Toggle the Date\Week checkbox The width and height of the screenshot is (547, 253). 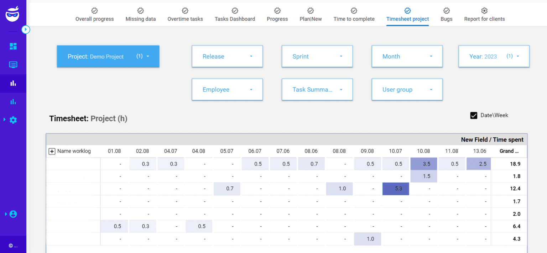[474, 115]
